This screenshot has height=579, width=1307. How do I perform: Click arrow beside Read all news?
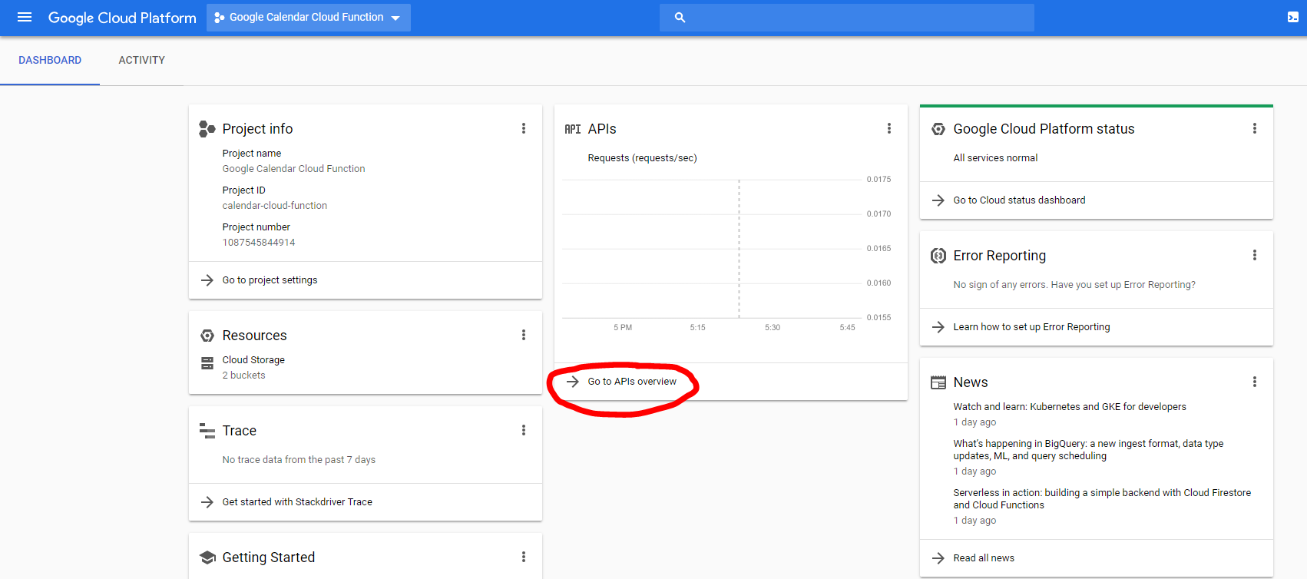coord(938,558)
